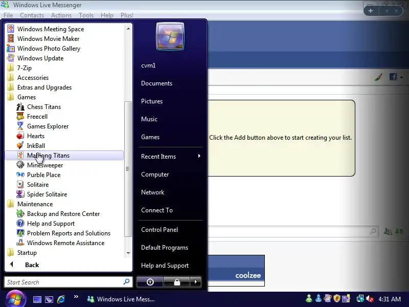Open Computer from Start menu
Viewport: 409px width, 307px height.
(155, 174)
